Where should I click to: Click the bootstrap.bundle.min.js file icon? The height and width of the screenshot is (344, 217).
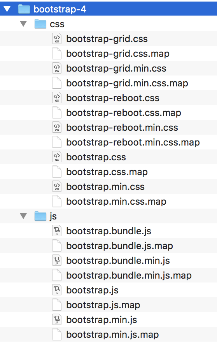[57, 261]
